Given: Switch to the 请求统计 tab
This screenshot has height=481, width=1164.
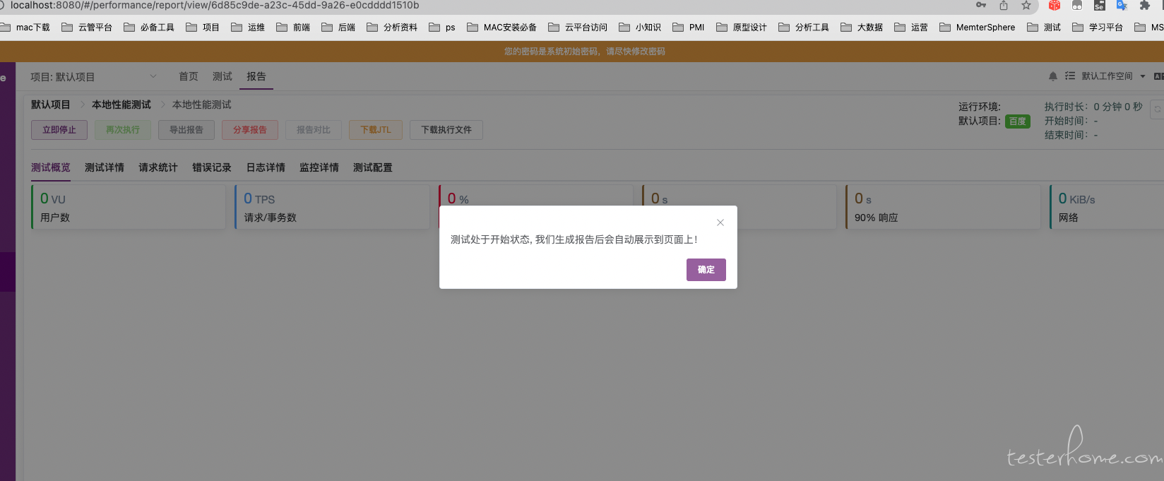Looking at the screenshot, I should (158, 167).
